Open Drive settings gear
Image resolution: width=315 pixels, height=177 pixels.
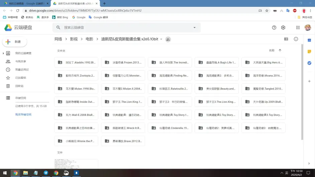[x=283, y=27]
